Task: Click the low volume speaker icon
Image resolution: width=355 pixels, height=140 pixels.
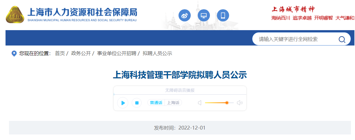Action: pos(200,103)
